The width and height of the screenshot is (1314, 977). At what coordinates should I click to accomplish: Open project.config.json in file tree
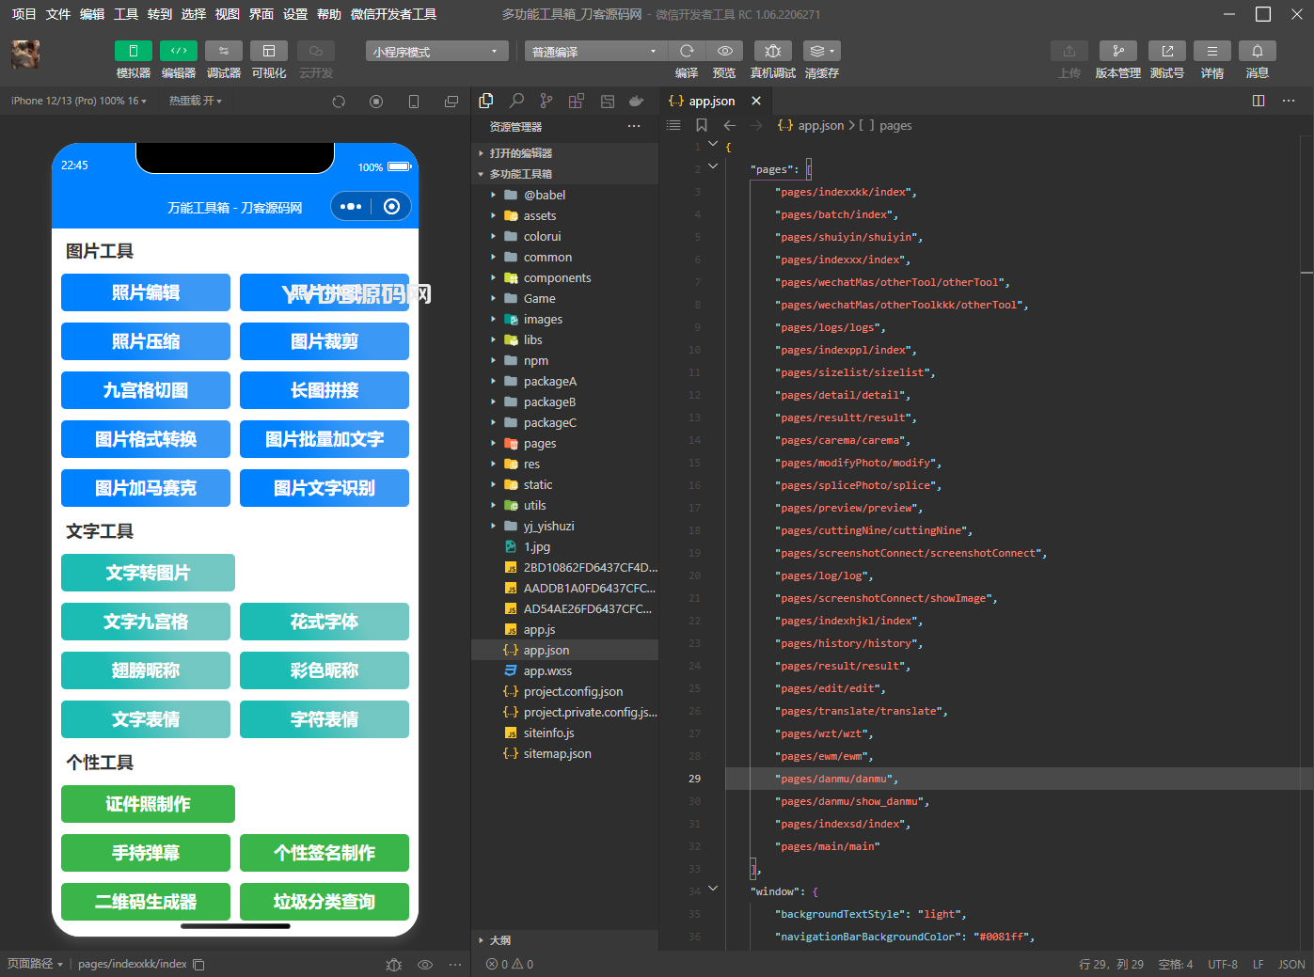pyautogui.click(x=573, y=691)
